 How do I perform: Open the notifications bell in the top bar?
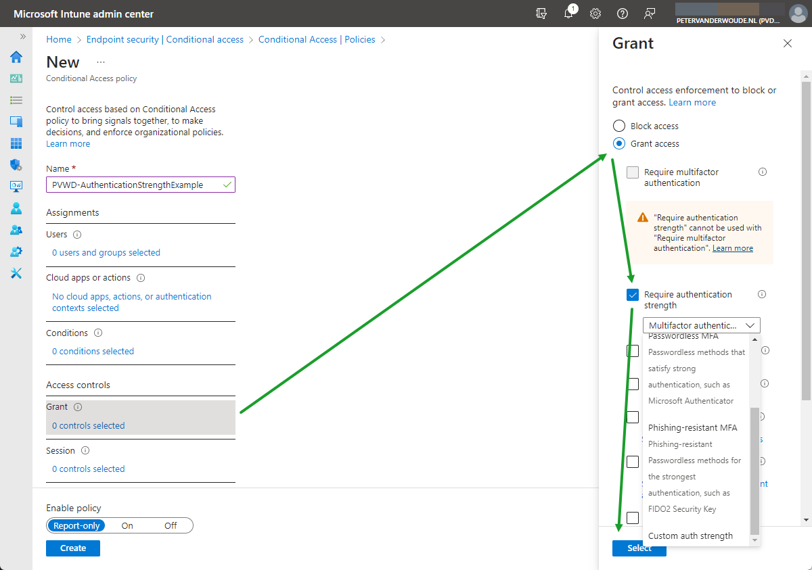coord(569,13)
